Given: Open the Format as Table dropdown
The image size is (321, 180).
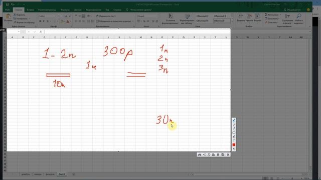Looking at the screenshot, I should 187,19.
